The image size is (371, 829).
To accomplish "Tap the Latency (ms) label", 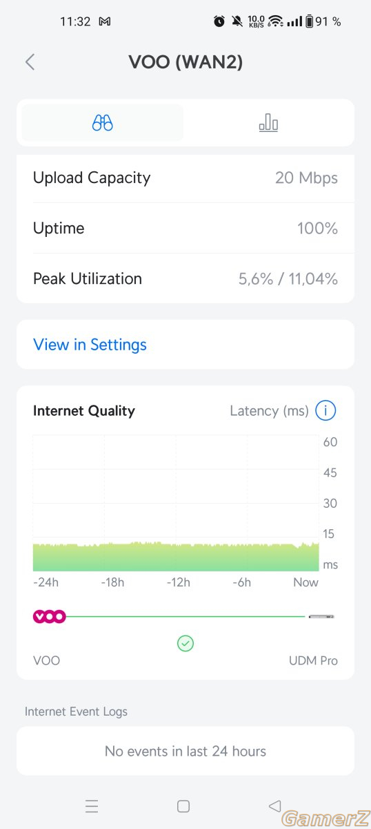I will pyautogui.click(x=269, y=411).
